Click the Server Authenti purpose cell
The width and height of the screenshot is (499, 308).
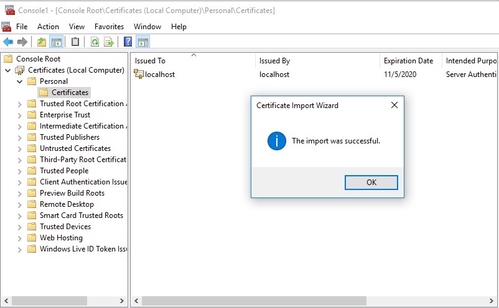click(x=471, y=75)
